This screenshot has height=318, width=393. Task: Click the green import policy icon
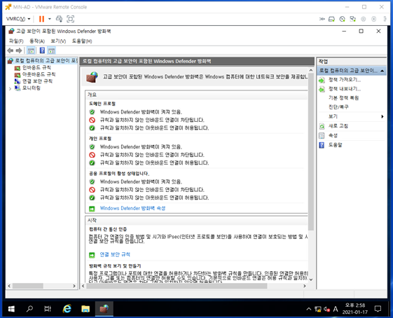click(x=322, y=80)
